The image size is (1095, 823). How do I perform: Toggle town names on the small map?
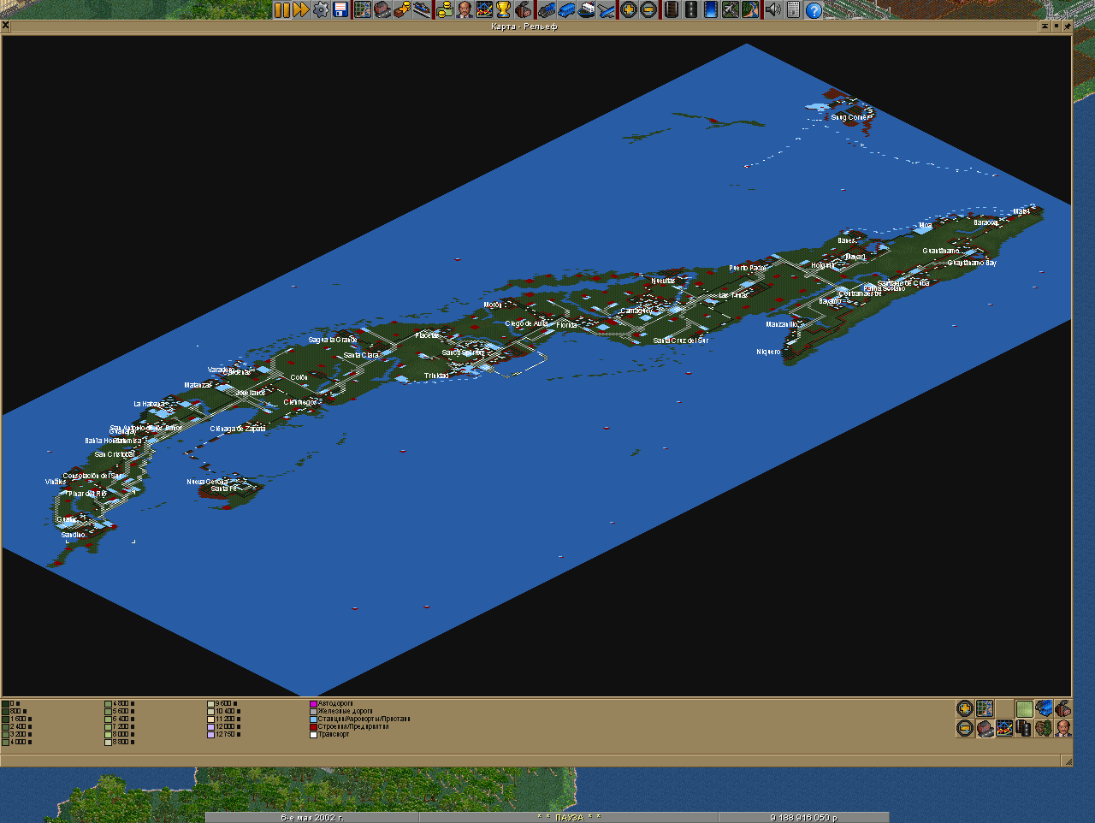985,728
